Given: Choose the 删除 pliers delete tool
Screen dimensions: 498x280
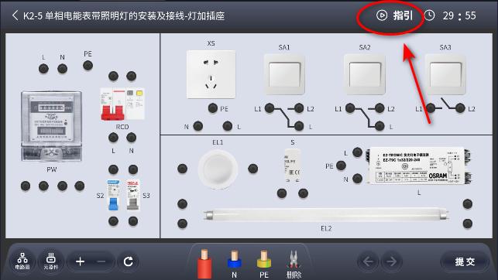Looking at the screenshot, I should click(294, 265).
